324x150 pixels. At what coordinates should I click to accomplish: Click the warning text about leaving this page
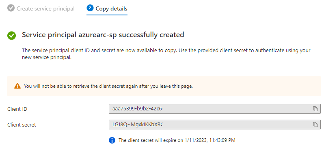(x=108, y=86)
